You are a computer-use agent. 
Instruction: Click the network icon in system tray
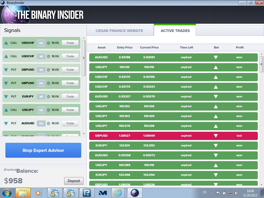[x=230, y=193]
